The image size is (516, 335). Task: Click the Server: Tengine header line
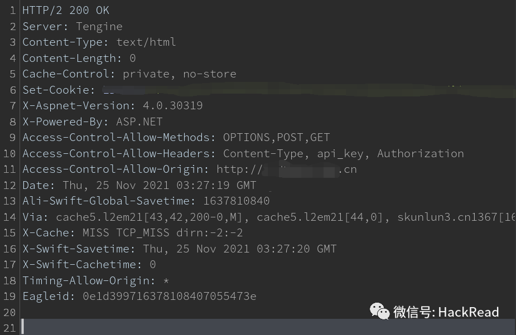73,26
